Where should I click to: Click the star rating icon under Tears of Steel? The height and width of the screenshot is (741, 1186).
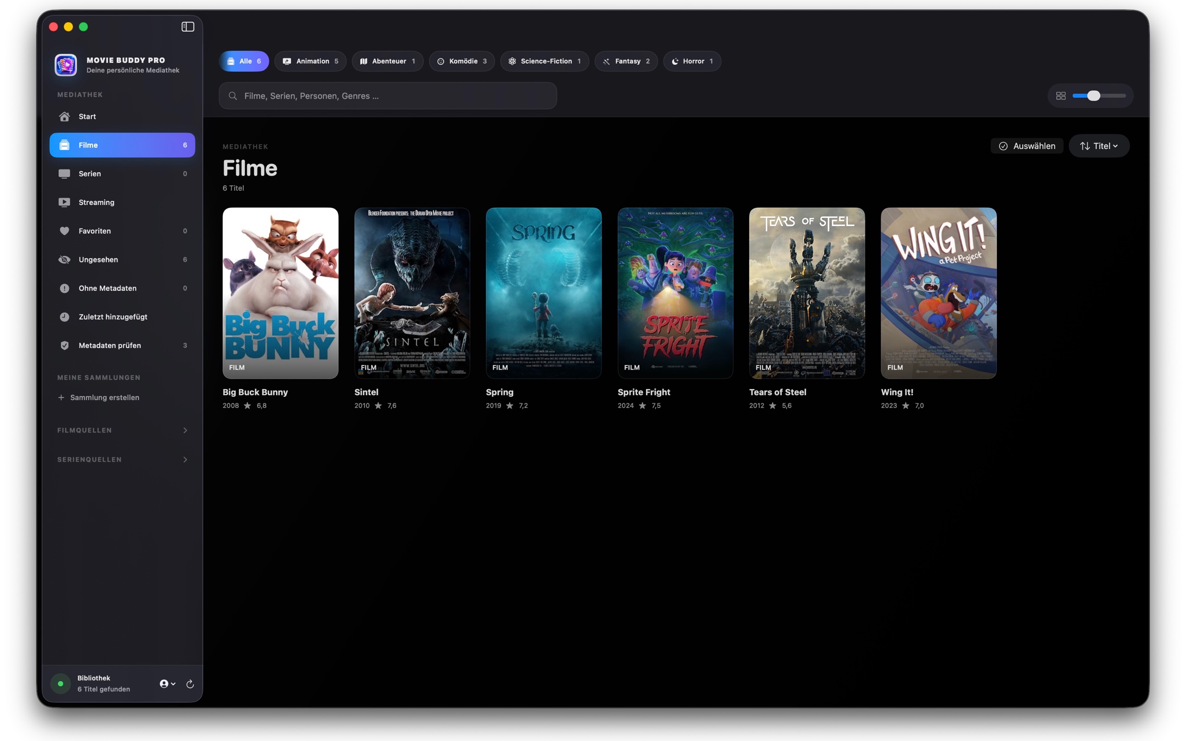(773, 406)
